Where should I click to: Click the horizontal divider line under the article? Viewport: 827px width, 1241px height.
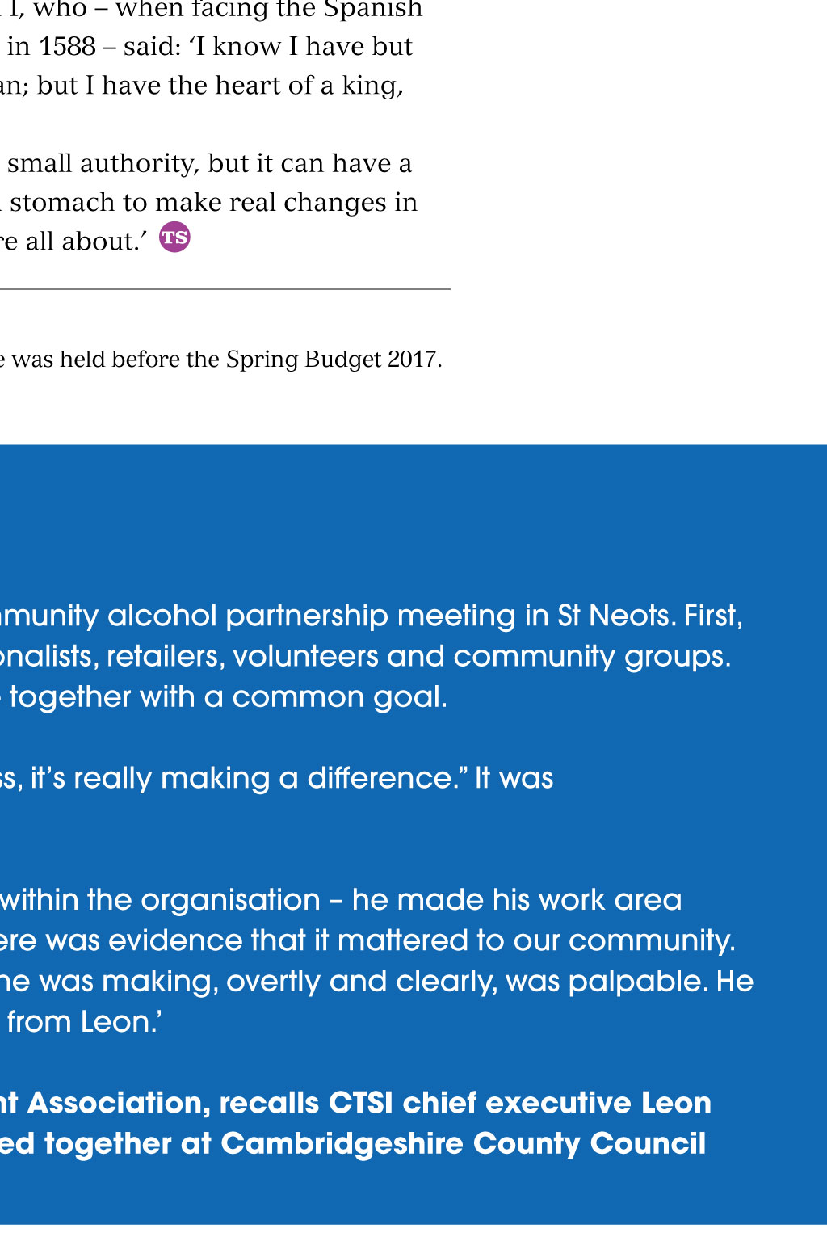click(x=225, y=289)
